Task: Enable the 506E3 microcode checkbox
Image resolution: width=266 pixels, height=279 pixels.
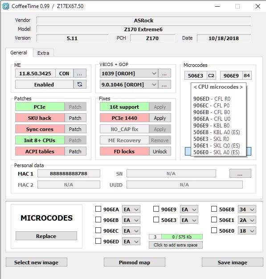Action: click(156, 220)
